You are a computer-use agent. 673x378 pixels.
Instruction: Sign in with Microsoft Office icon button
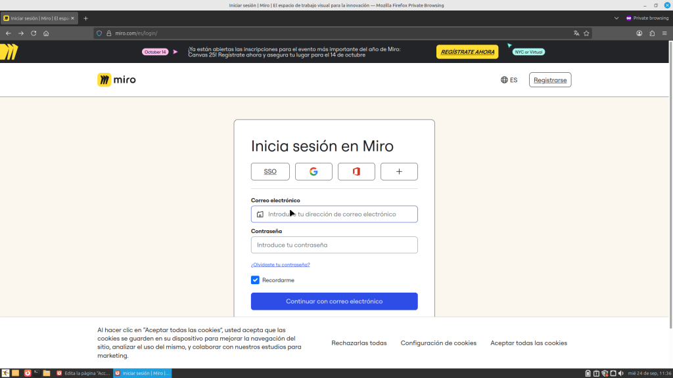click(356, 171)
